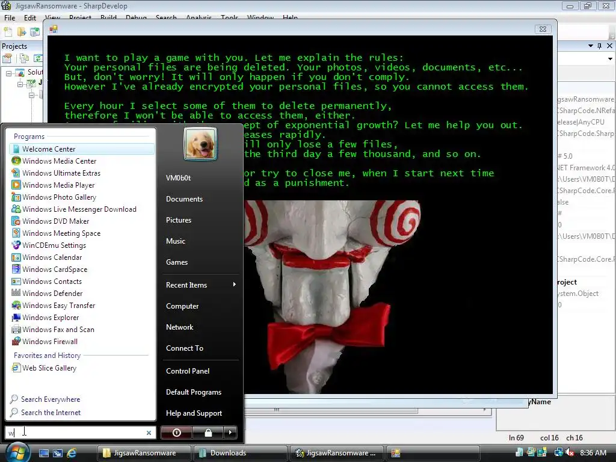This screenshot has height=462, width=616.
Task: Click Search Everywhere link
Action: pos(45,399)
